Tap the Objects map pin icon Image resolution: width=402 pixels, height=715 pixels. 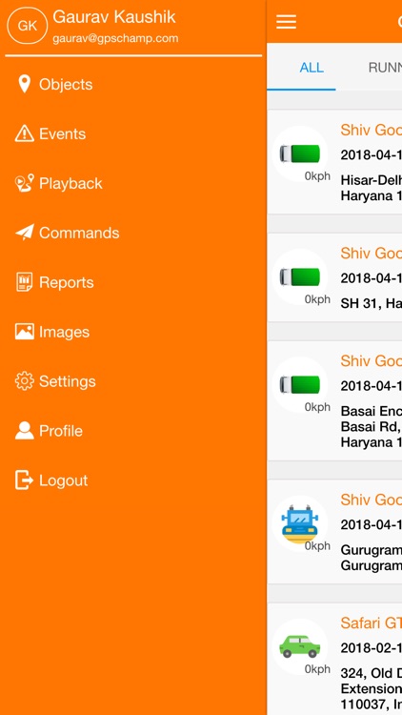coord(24,84)
